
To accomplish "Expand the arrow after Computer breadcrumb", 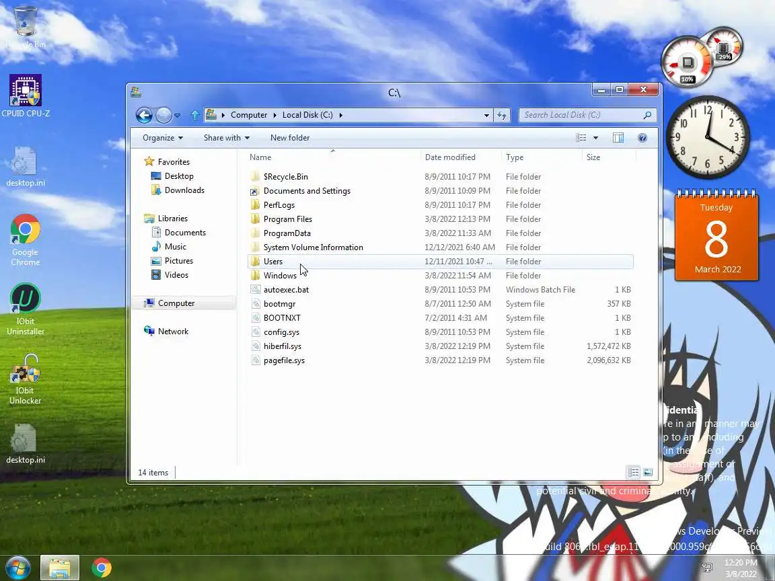I will [274, 115].
